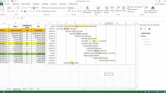Open the INSERTION ribbon tab

pos(16,4)
